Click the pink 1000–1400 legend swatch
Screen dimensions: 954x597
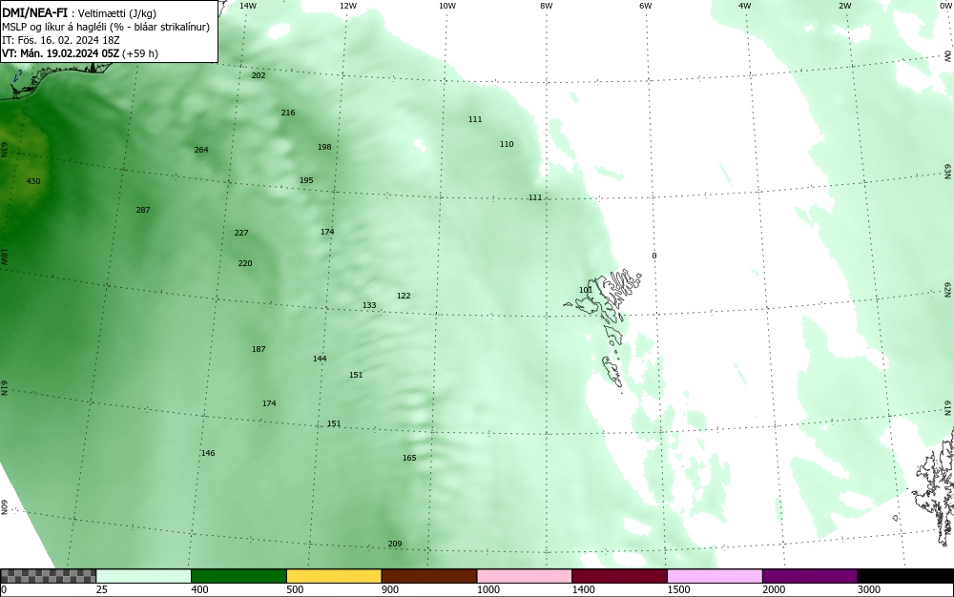[525, 576]
